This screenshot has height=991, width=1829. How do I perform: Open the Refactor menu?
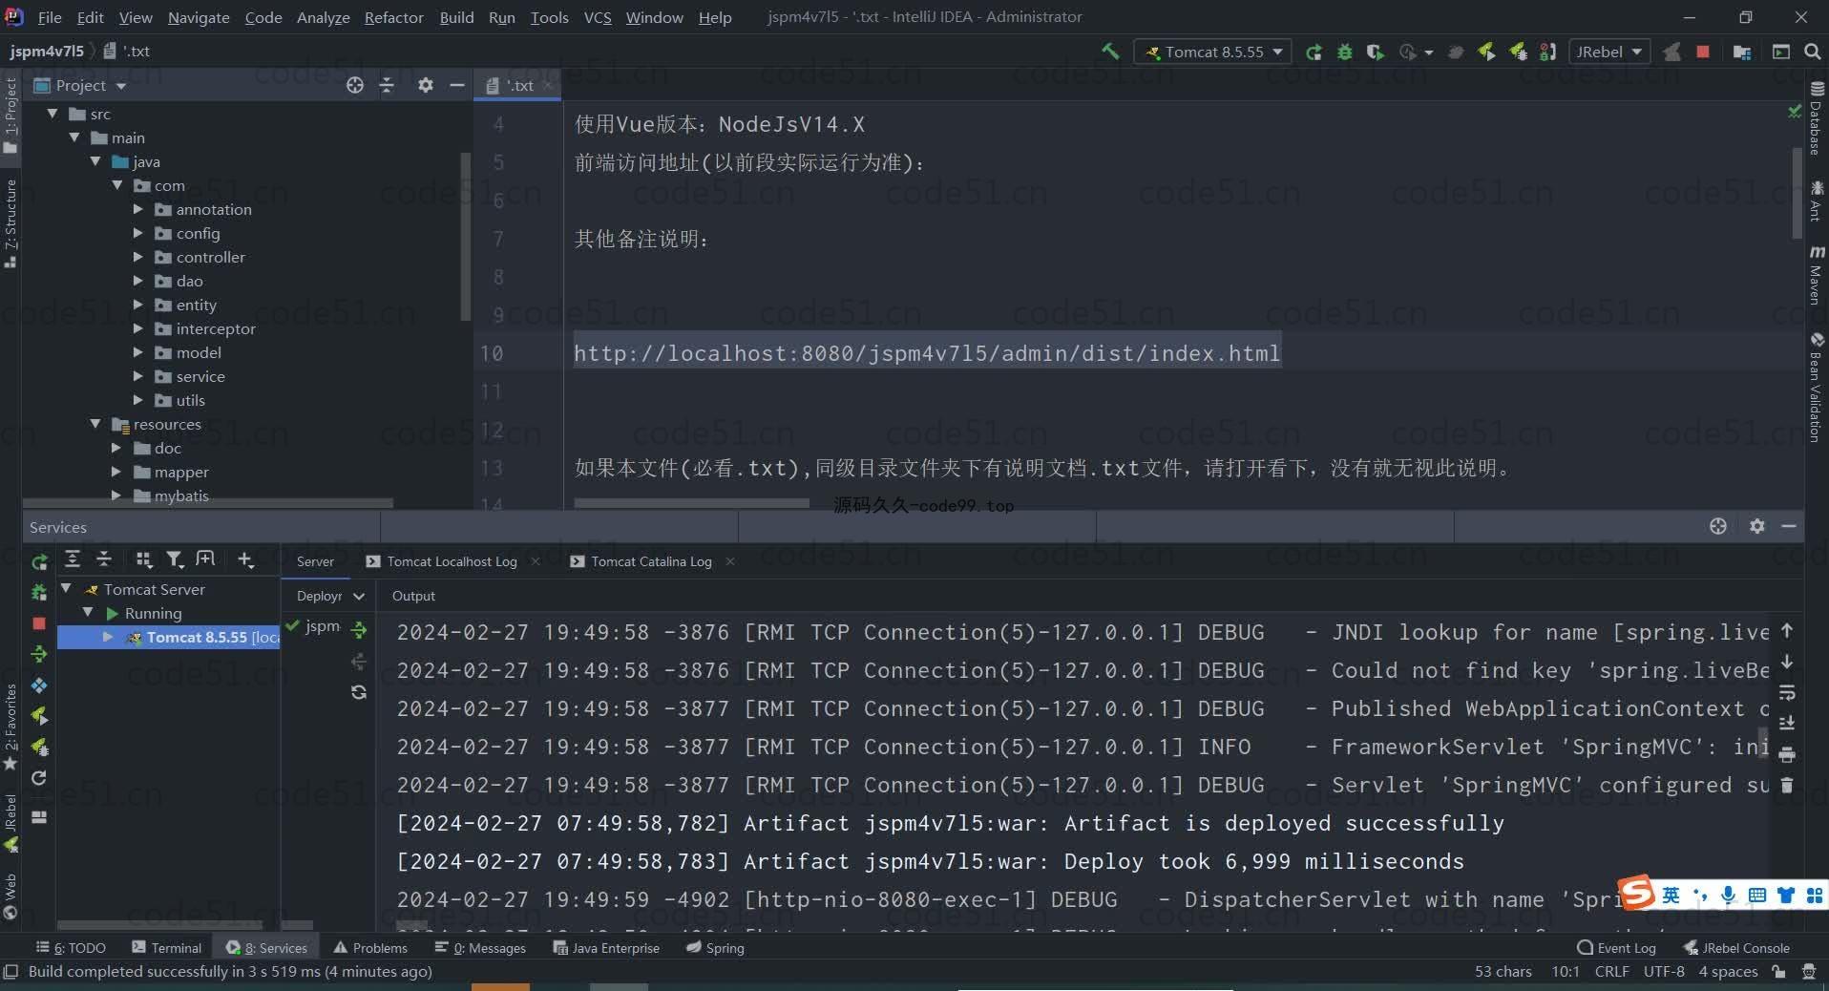coord(393,17)
